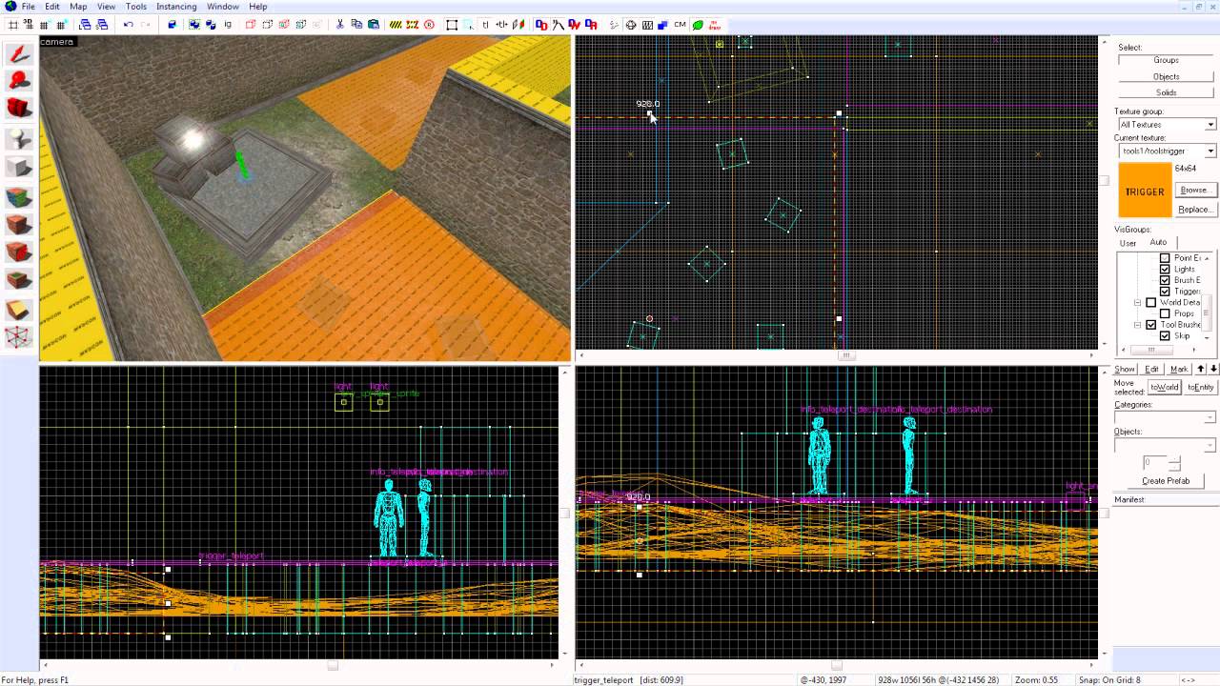Click the Toggle select-by-handles square icon
This screenshot has height=686, width=1220.
(451, 25)
